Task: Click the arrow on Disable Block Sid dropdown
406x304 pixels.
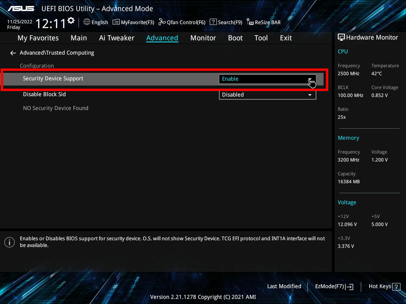Action: [310, 95]
